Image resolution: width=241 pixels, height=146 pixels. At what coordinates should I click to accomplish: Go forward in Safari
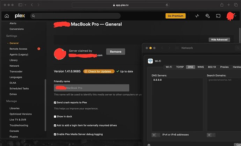point(38,5)
